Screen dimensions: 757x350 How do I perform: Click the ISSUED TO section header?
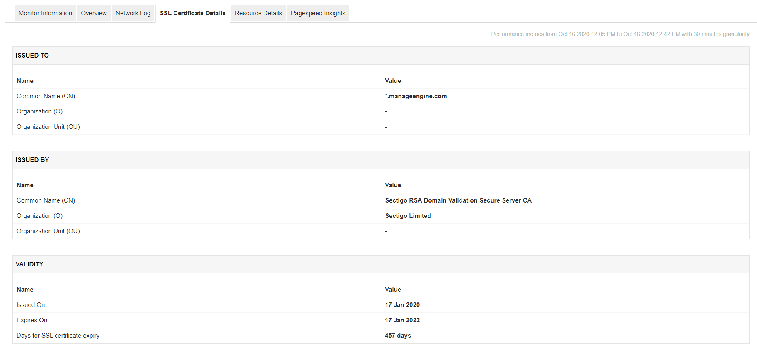pyautogui.click(x=32, y=56)
